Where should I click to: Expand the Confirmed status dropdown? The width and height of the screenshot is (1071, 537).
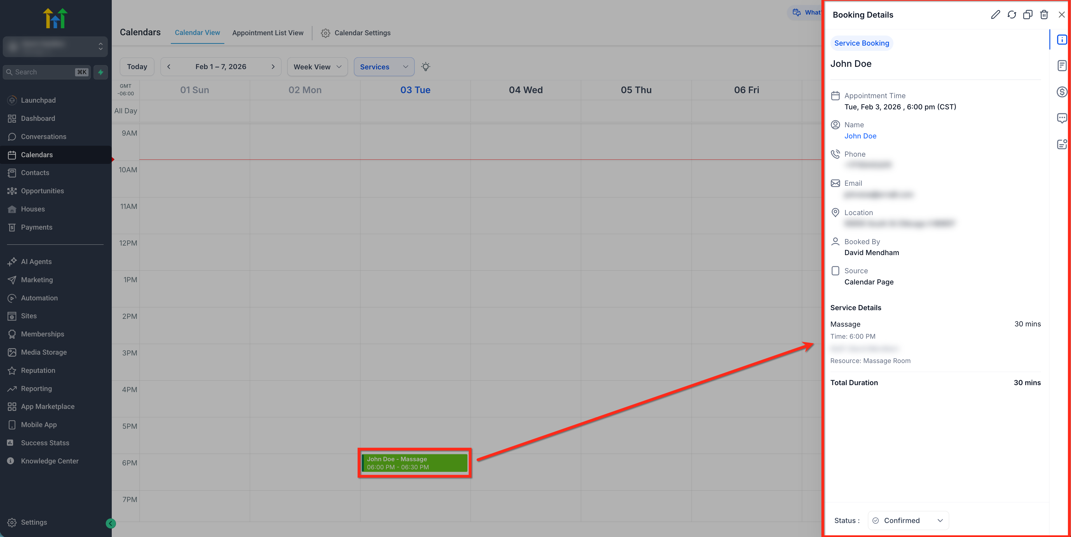click(x=908, y=520)
